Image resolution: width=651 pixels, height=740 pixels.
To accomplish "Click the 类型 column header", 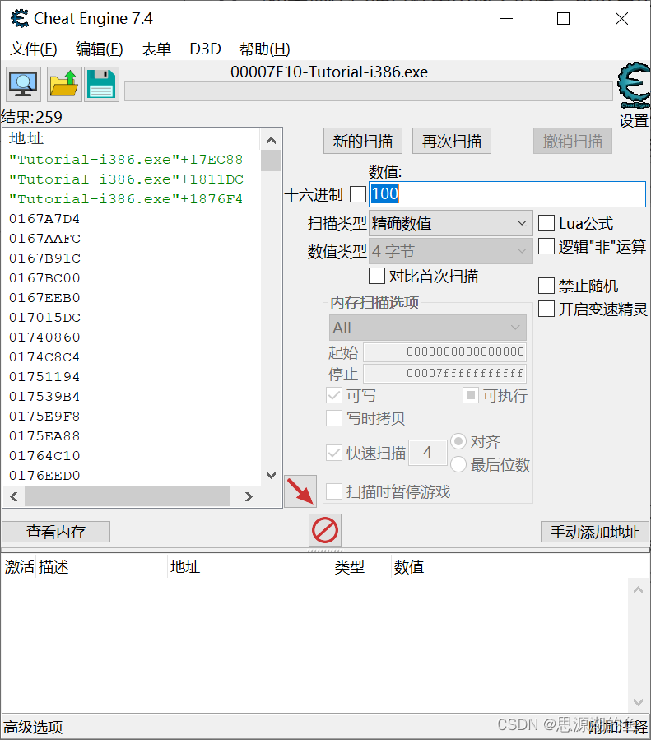I will 350,567.
